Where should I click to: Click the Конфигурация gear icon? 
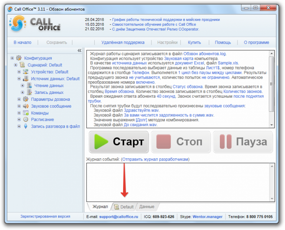click(19, 58)
